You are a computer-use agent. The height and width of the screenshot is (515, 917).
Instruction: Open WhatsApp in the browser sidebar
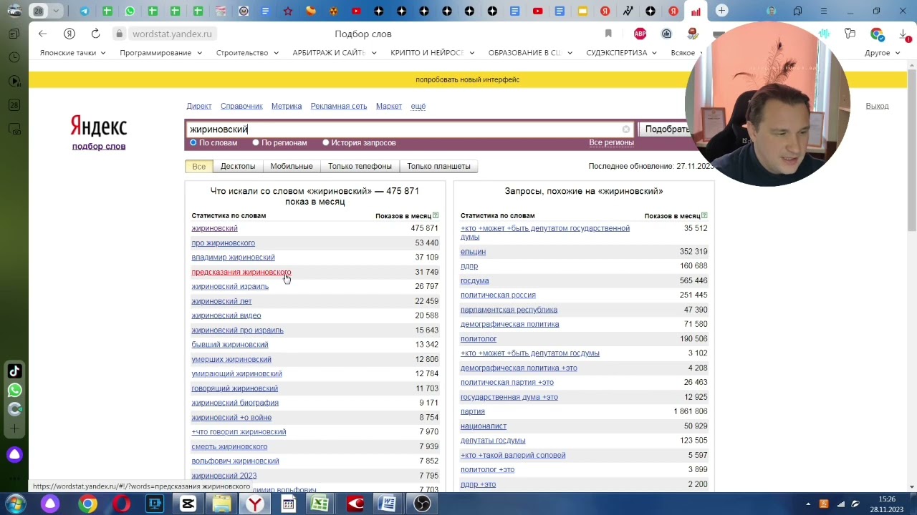(14, 391)
